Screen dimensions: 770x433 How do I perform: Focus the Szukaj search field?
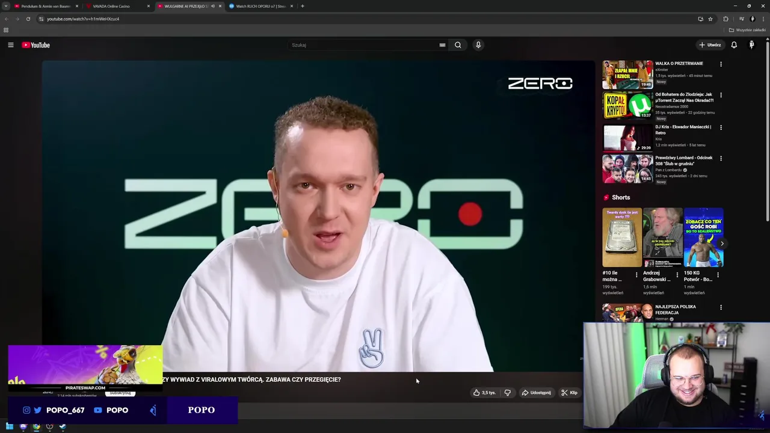coord(363,45)
